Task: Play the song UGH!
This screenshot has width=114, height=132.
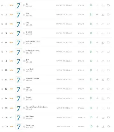Action: (x=91, y=33)
